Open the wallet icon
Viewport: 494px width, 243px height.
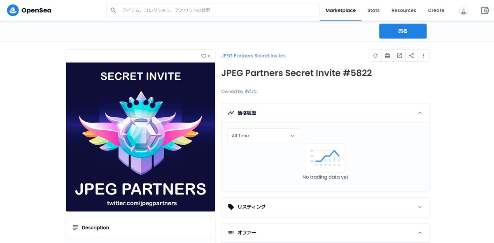(x=485, y=11)
